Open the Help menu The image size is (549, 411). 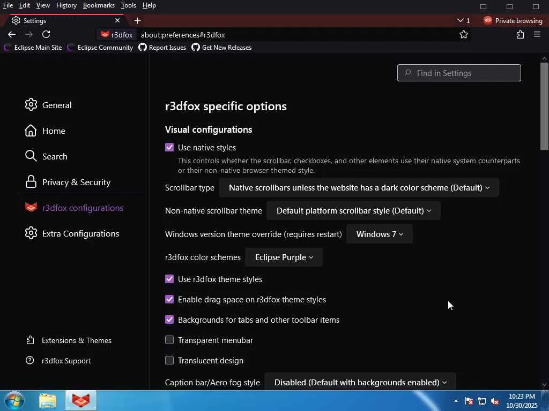149,5
